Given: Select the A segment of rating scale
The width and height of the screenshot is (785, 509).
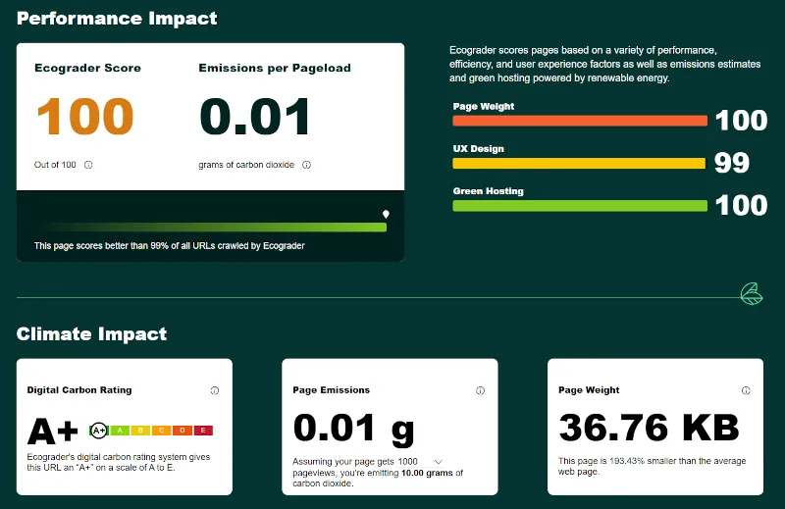Looking at the screenshot, I should pos(120,430).
